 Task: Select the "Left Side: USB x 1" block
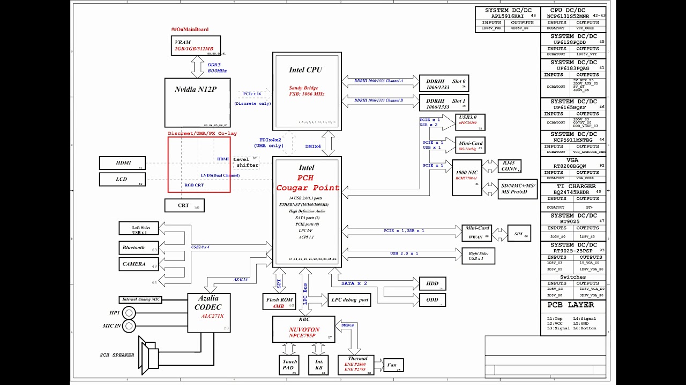pos(139,229)
